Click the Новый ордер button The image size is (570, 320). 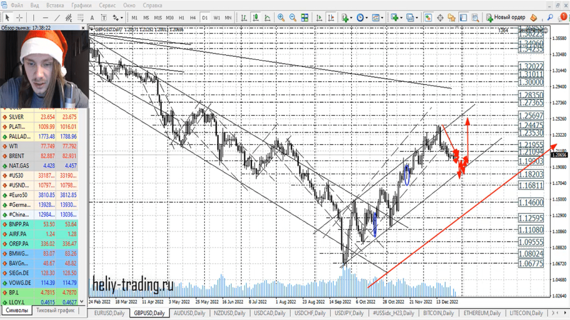click(505, 17)
